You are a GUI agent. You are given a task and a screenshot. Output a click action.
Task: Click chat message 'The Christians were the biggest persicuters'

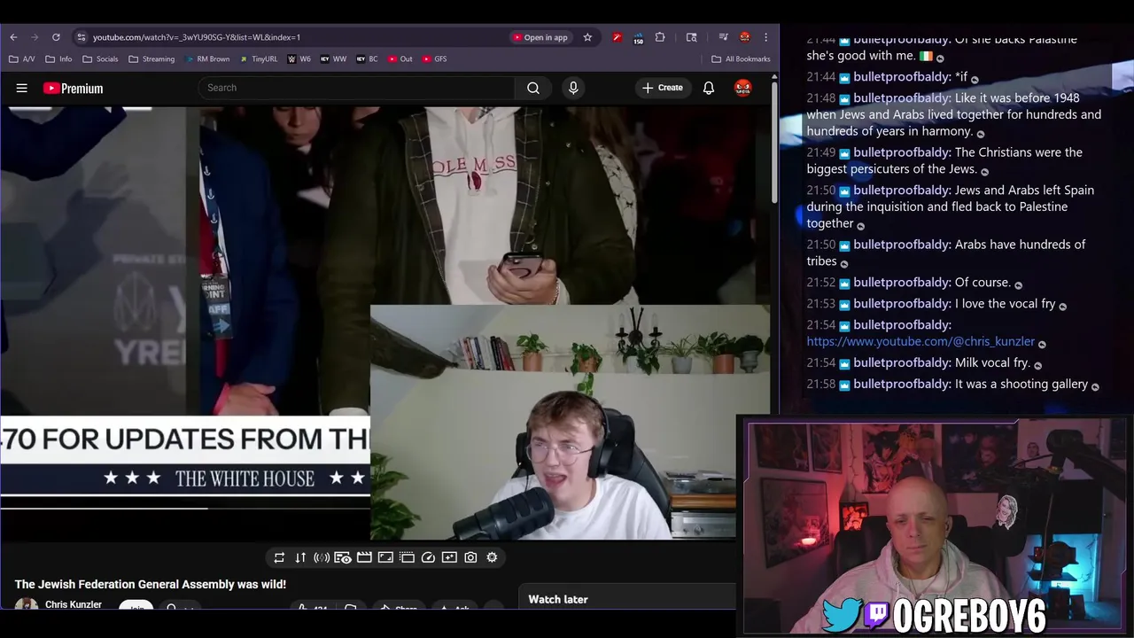[944, 160]
